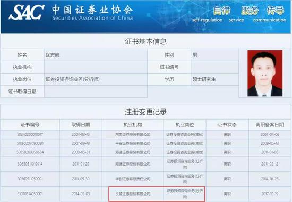Screen dimensions: 292x202
Task: Click the institution 华创证券有限责任公司
Action: coord(133,179)
